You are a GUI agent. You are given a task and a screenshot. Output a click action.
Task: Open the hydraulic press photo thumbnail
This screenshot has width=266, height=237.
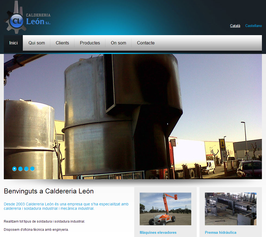pyautogui.click(x=231, y=209)
